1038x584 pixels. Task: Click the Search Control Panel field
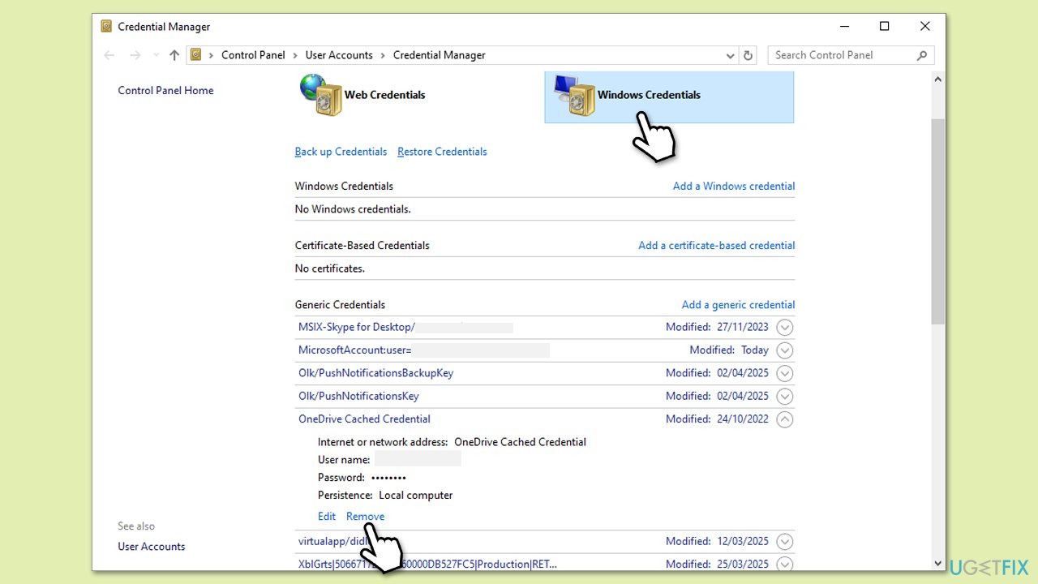[x=842, y=55]
